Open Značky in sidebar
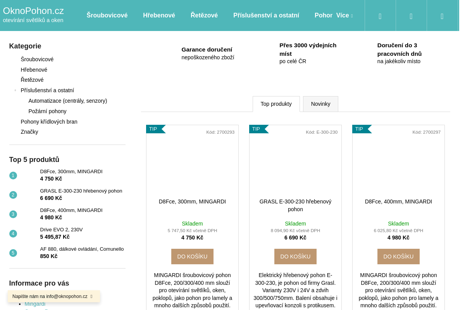465x310 pixels. click(x=29, y=132)
